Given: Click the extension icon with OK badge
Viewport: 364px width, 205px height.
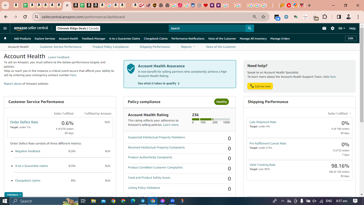Looking at the screenshot, I should [x=277, y=17].
